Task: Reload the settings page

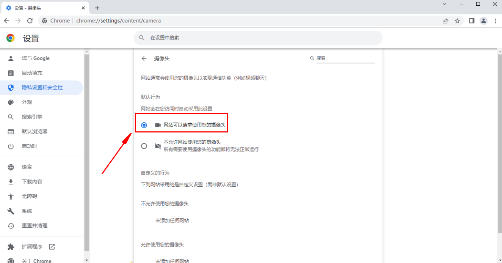Action: pyautogui.click(x=30, y=21)
